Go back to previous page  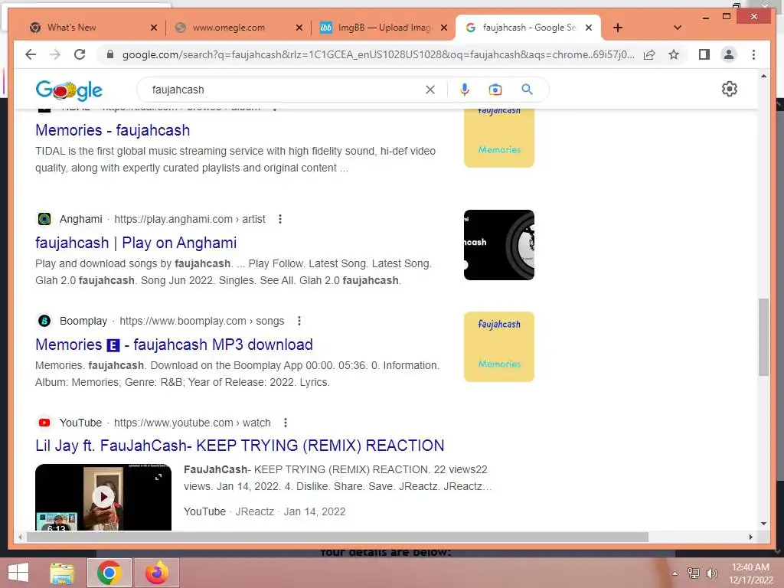click(x=31, y=54)
